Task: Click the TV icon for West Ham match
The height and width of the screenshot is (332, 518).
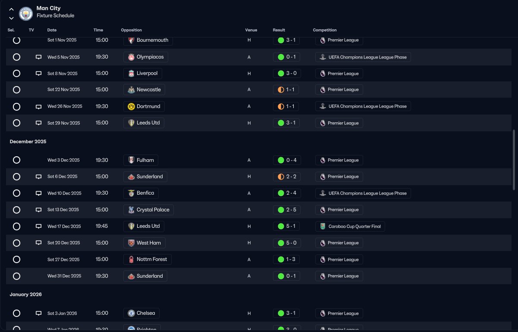Action: tap(38, 243)
